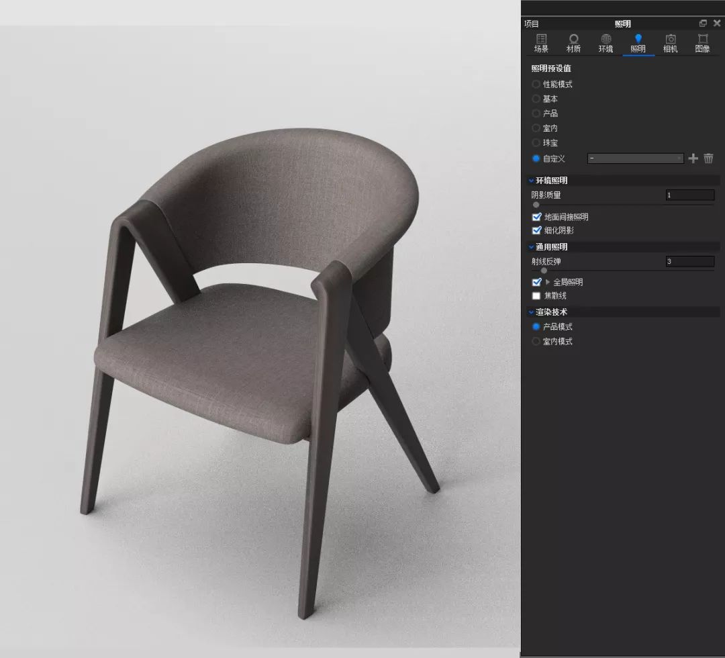The width and height of the screenshot is (725, 658).
Task: Click the 射线反弹 value input field
Action: tap(689, 262)
